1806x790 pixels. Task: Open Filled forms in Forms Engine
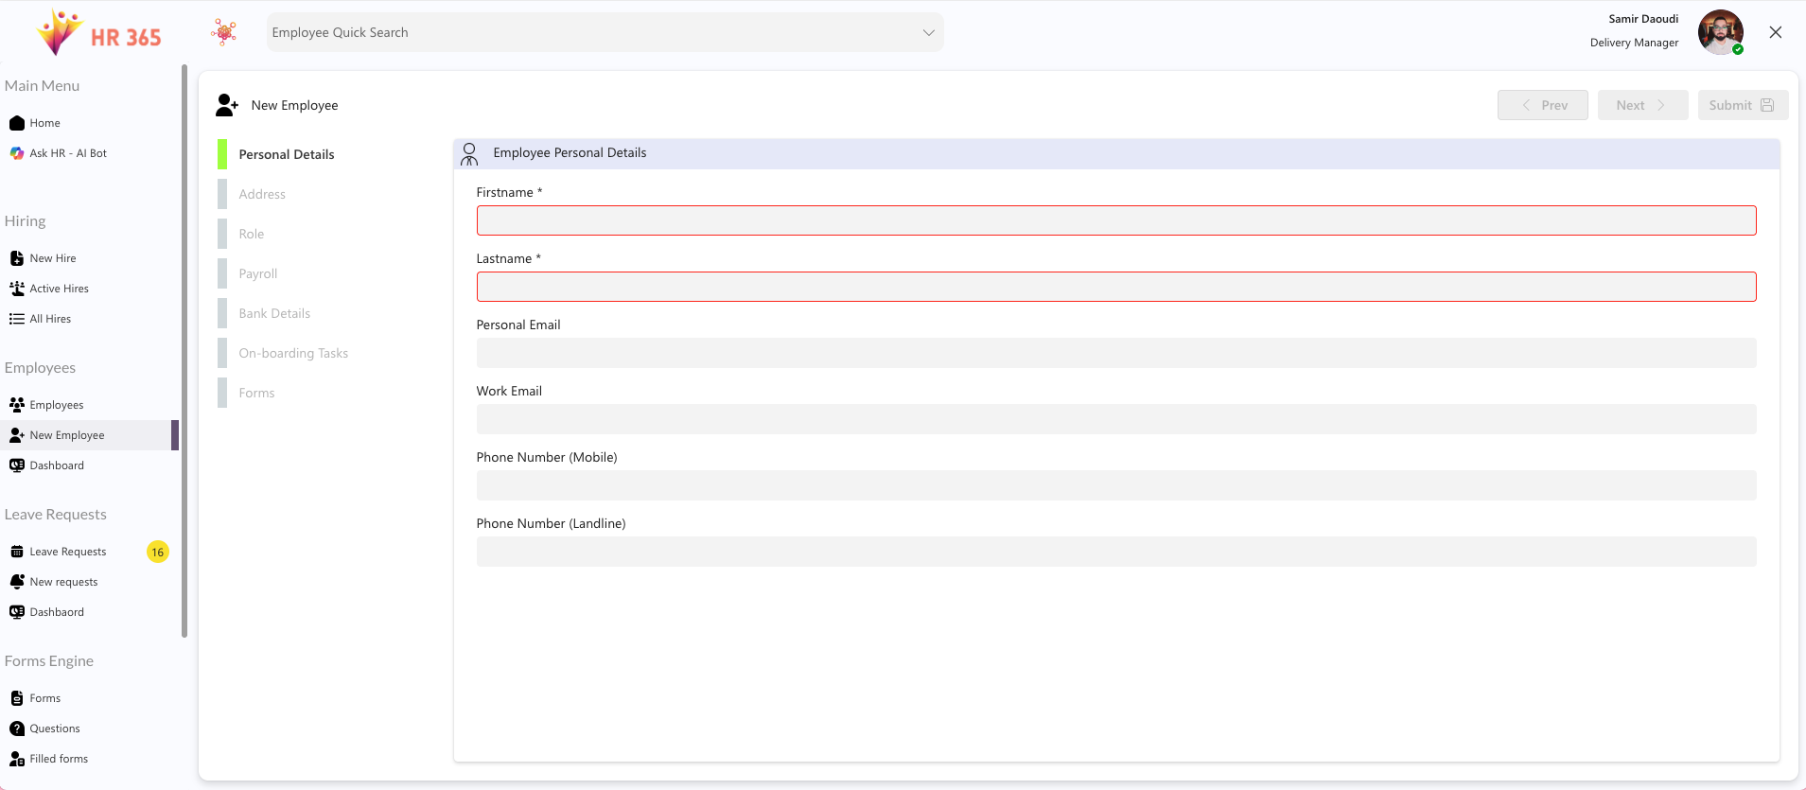click(x=58, y=759)
